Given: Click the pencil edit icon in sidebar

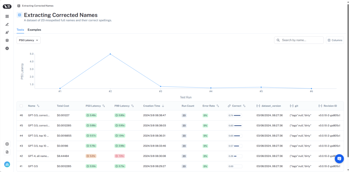Looking at the screenshot, I should tap(7, 24).
